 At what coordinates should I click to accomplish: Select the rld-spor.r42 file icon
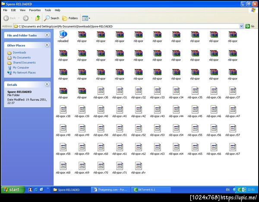click(139, 109)
